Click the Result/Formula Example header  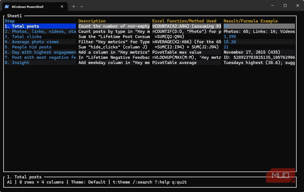point(250,21)
